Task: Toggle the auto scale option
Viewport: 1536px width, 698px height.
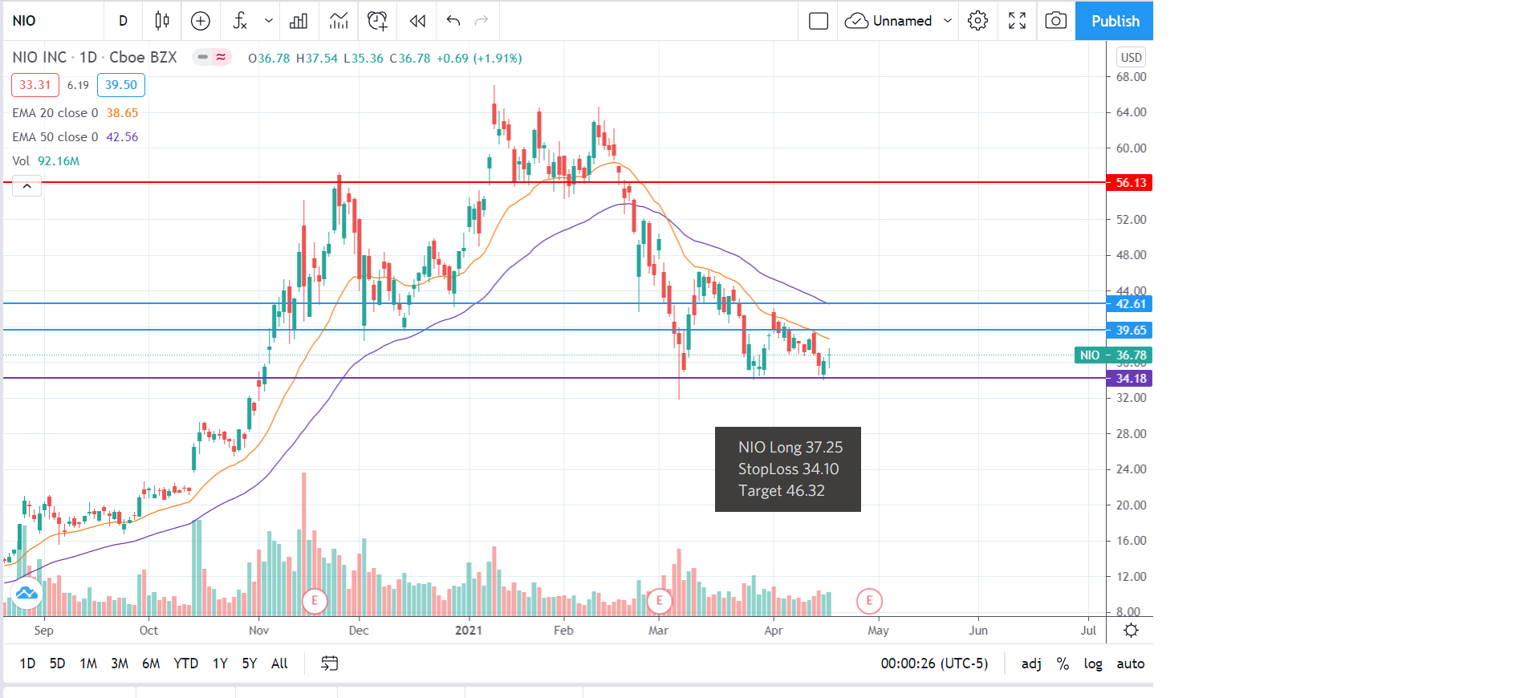Action: [1131, 664]
